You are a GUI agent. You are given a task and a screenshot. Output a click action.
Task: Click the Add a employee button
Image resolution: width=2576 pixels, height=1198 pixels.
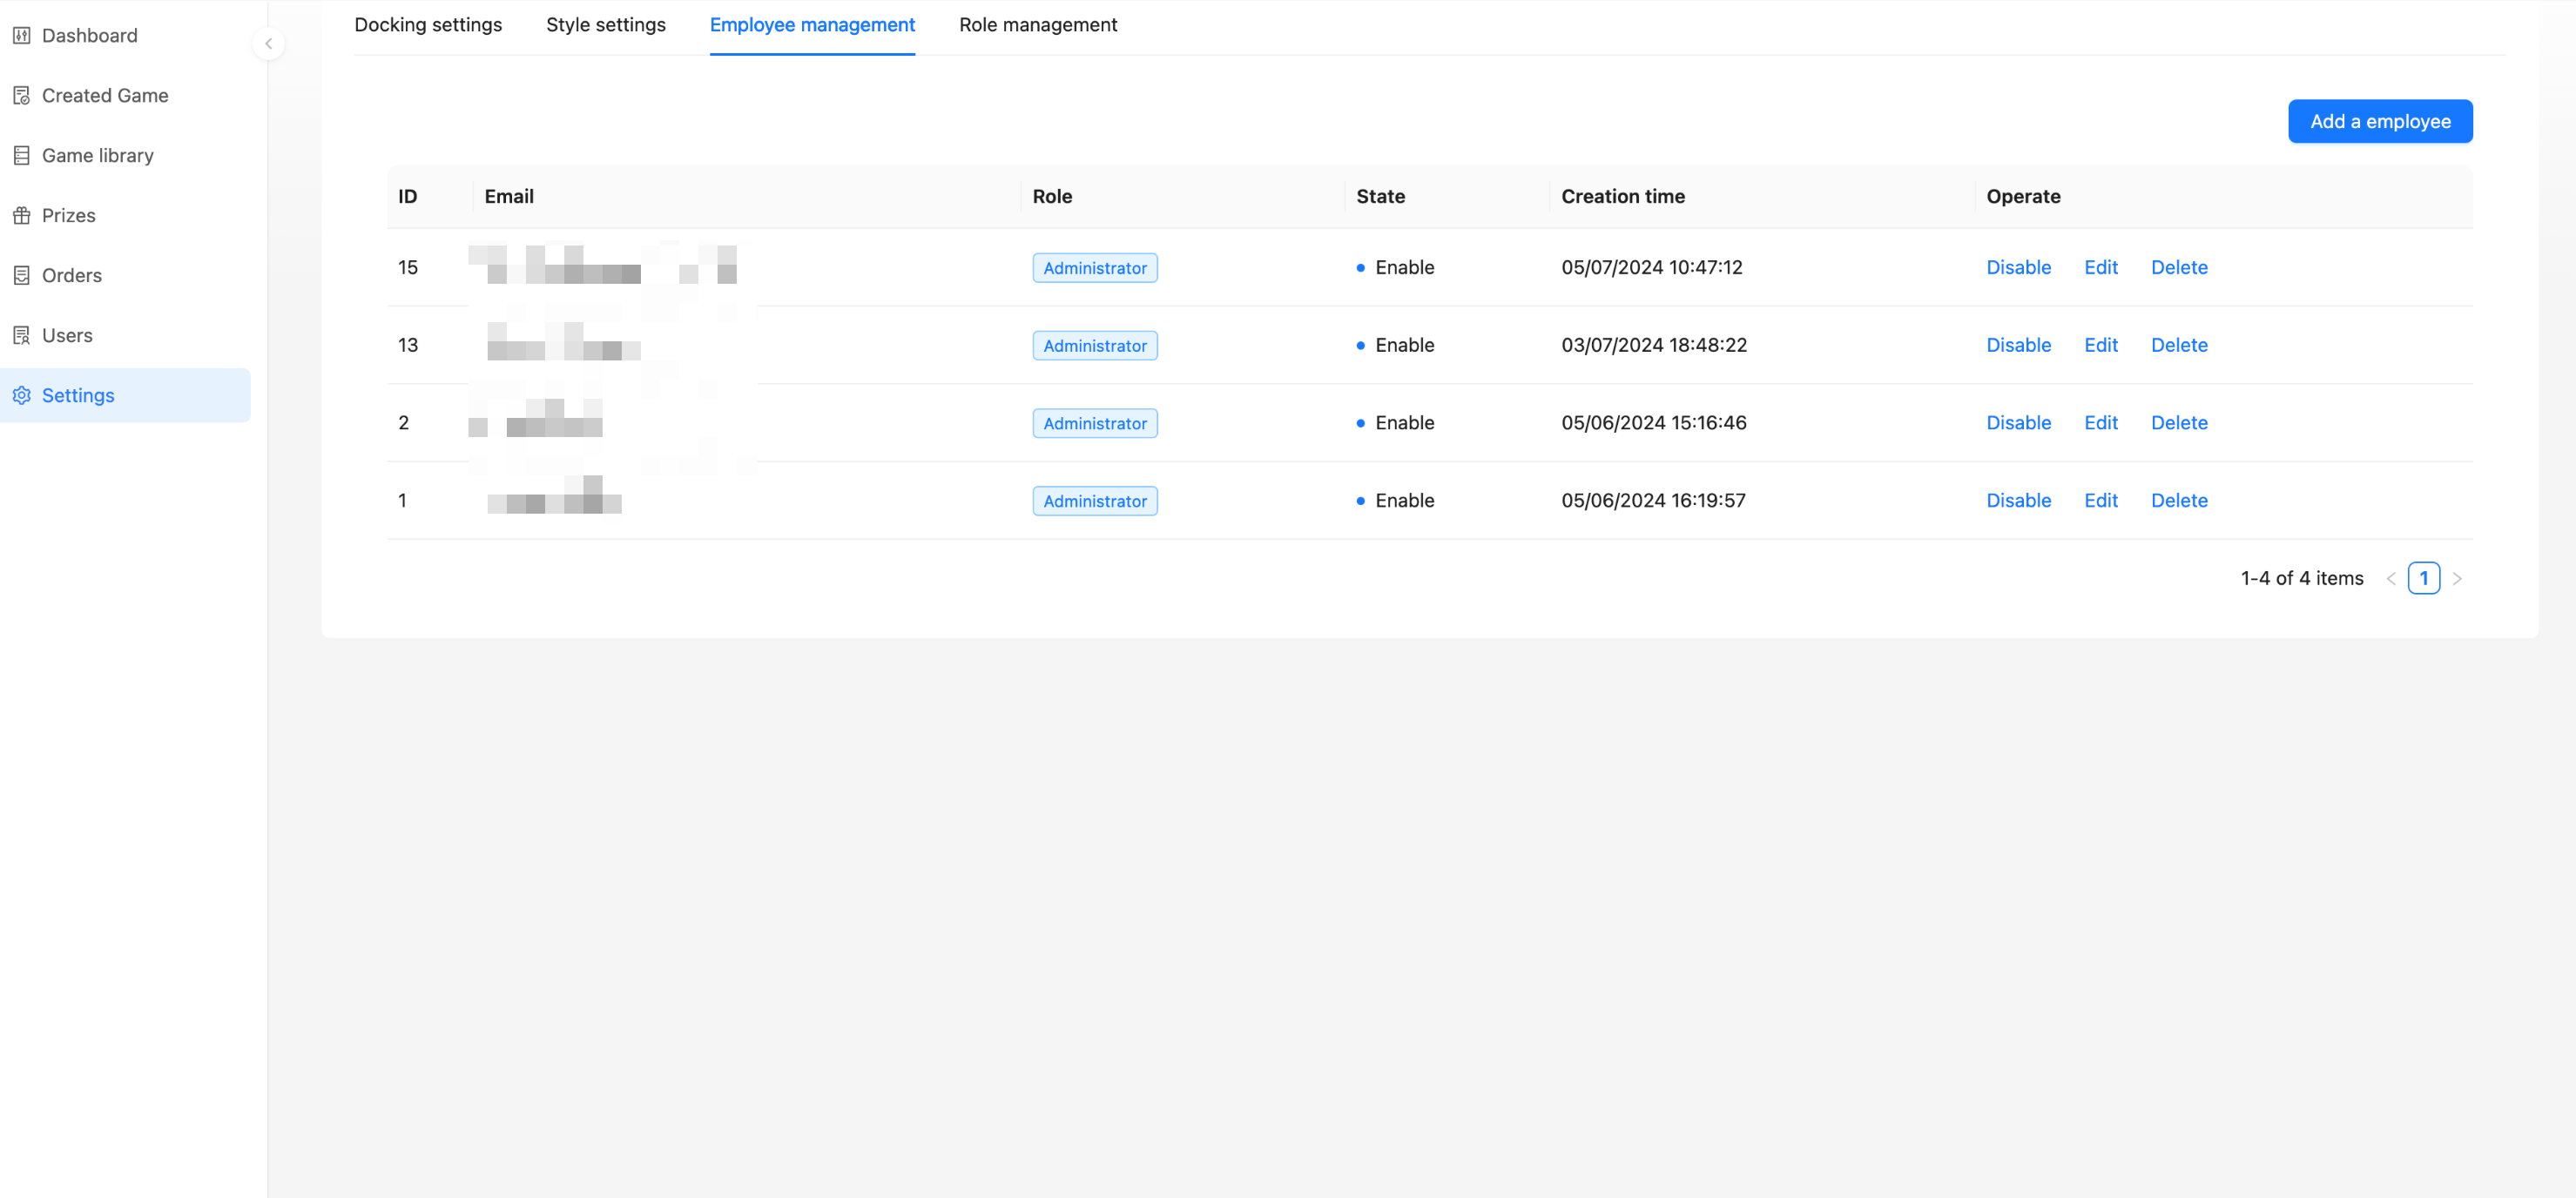click(2381, 121)
